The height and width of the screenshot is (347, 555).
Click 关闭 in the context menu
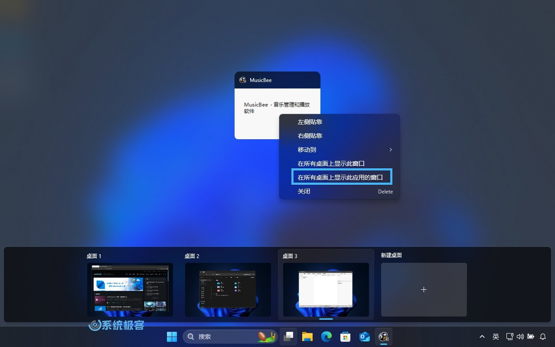coord(340,191)
